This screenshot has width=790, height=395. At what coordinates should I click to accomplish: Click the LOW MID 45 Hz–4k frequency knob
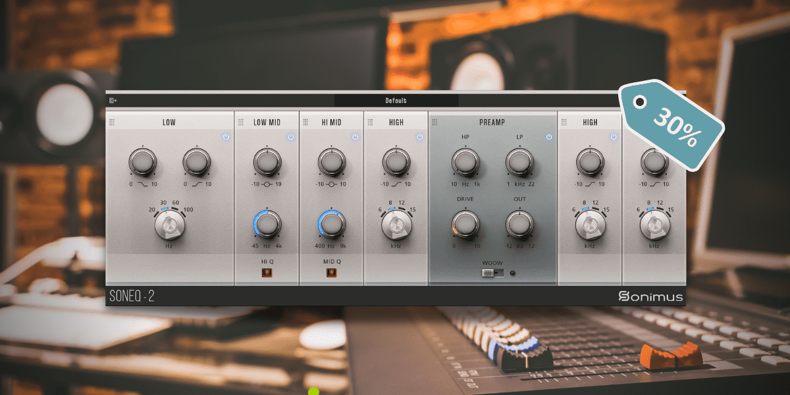tap(267, 224)
